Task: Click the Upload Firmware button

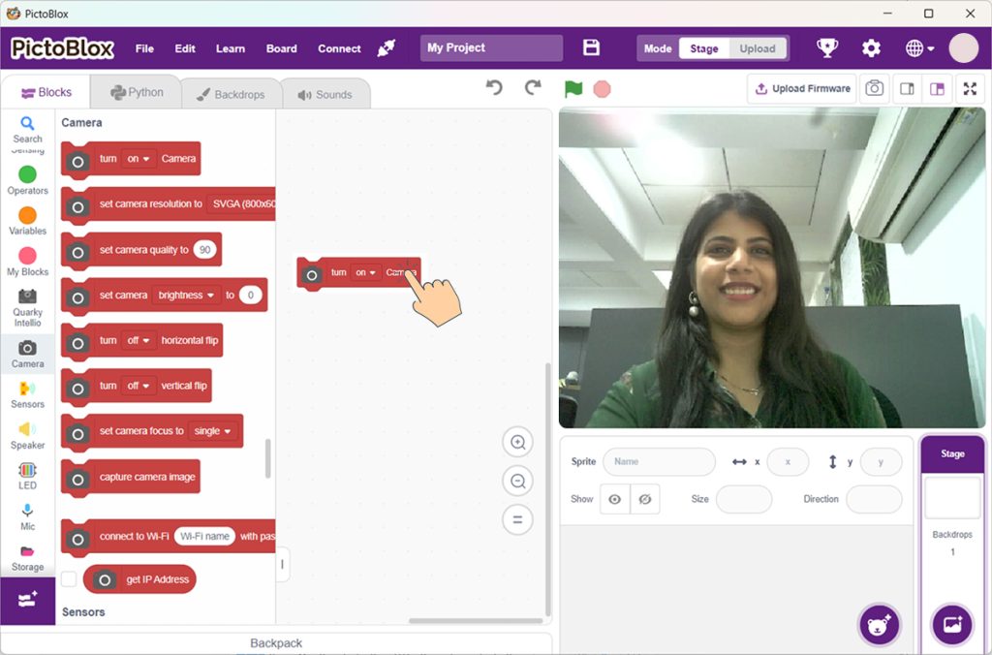Action: [x=801, y=88]
